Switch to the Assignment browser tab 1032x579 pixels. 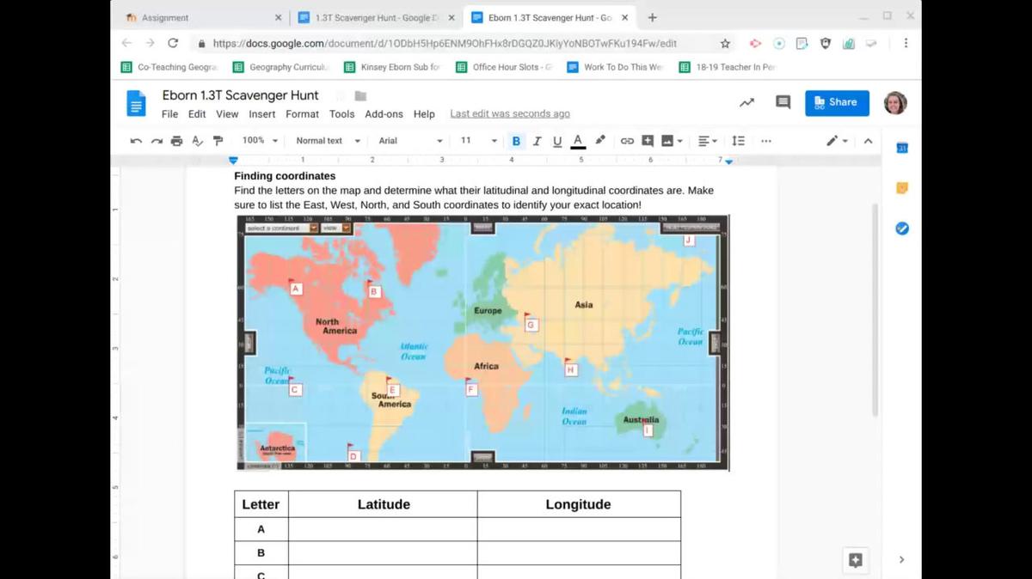click(203, 17)
